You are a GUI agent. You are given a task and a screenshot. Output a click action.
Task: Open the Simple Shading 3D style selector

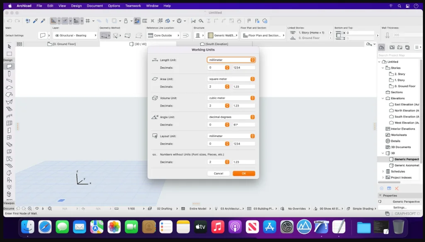[363, 209]
